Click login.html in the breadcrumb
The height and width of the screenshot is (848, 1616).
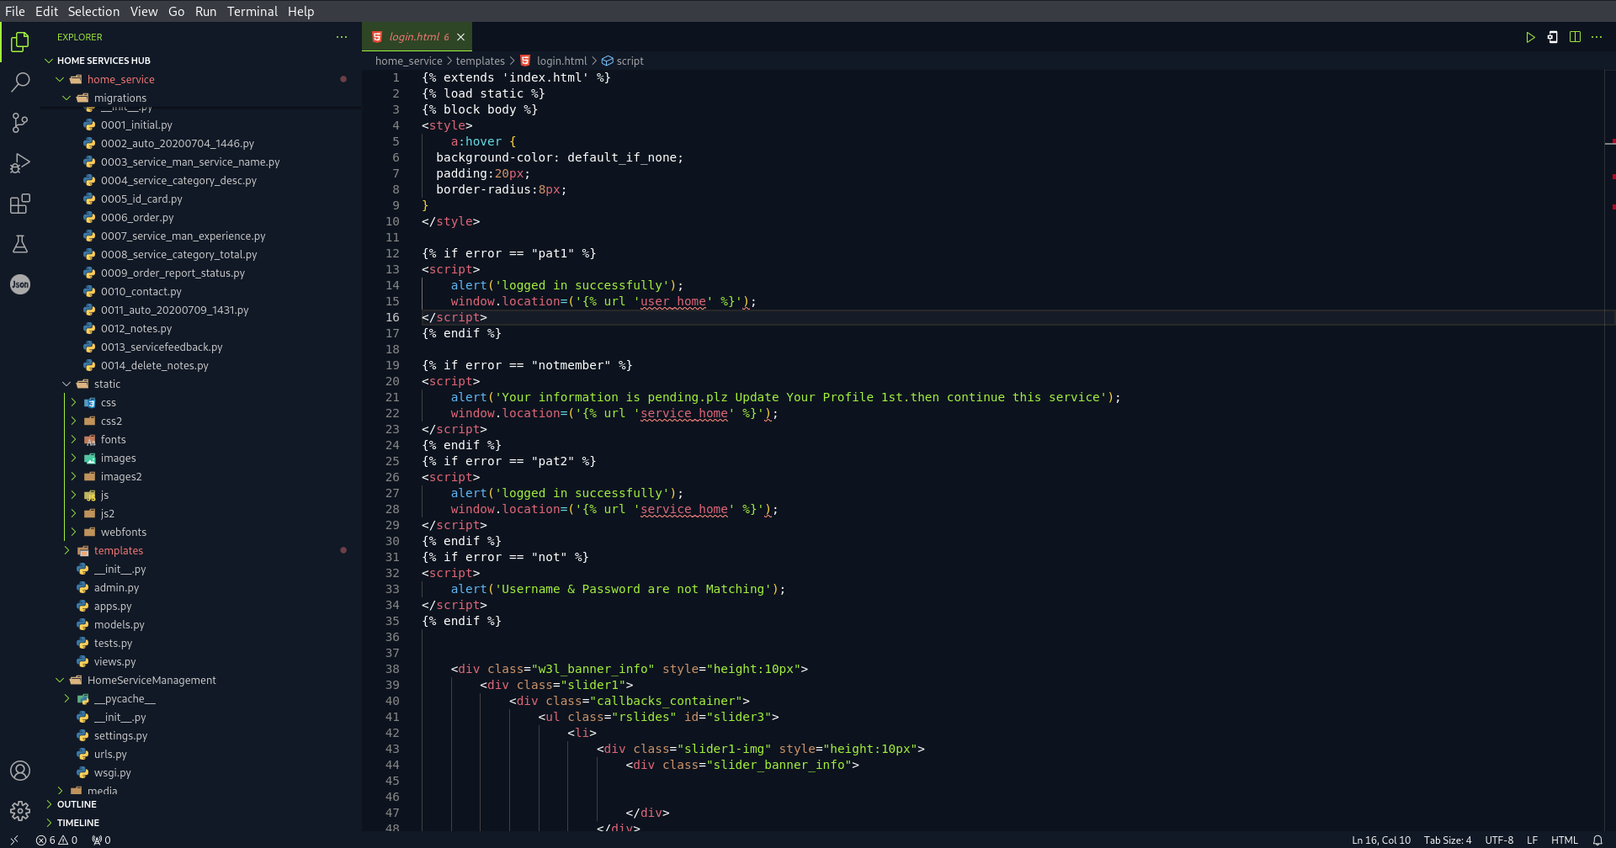pyautogui.click(x=554, y=61)
